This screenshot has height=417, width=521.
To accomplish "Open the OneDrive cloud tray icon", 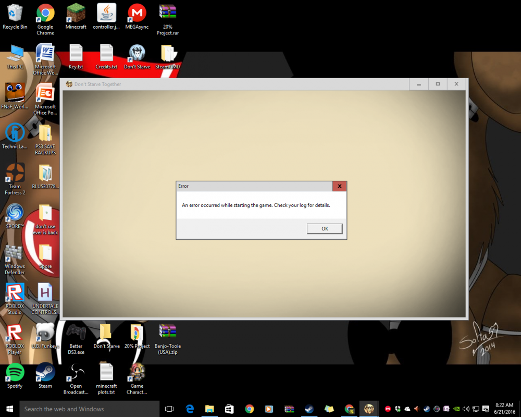I will click(407, 409).
